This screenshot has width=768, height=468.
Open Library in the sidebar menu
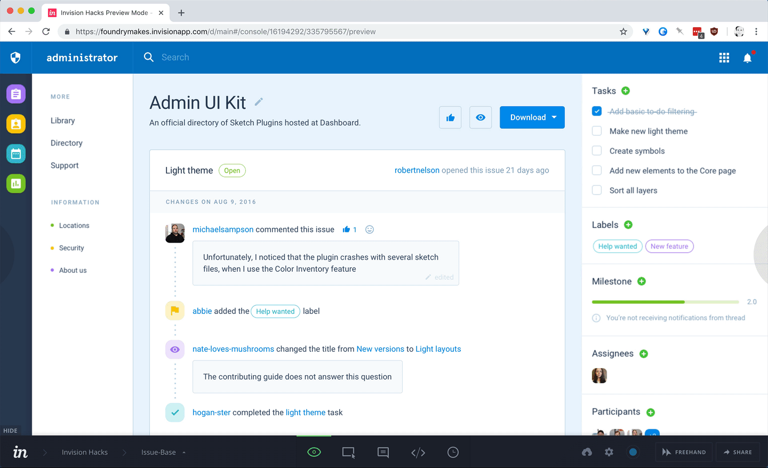tap(62, 120)
